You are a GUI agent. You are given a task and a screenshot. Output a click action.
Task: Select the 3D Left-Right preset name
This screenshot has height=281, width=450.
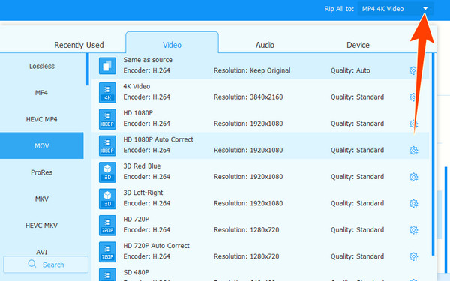point(143,193)
